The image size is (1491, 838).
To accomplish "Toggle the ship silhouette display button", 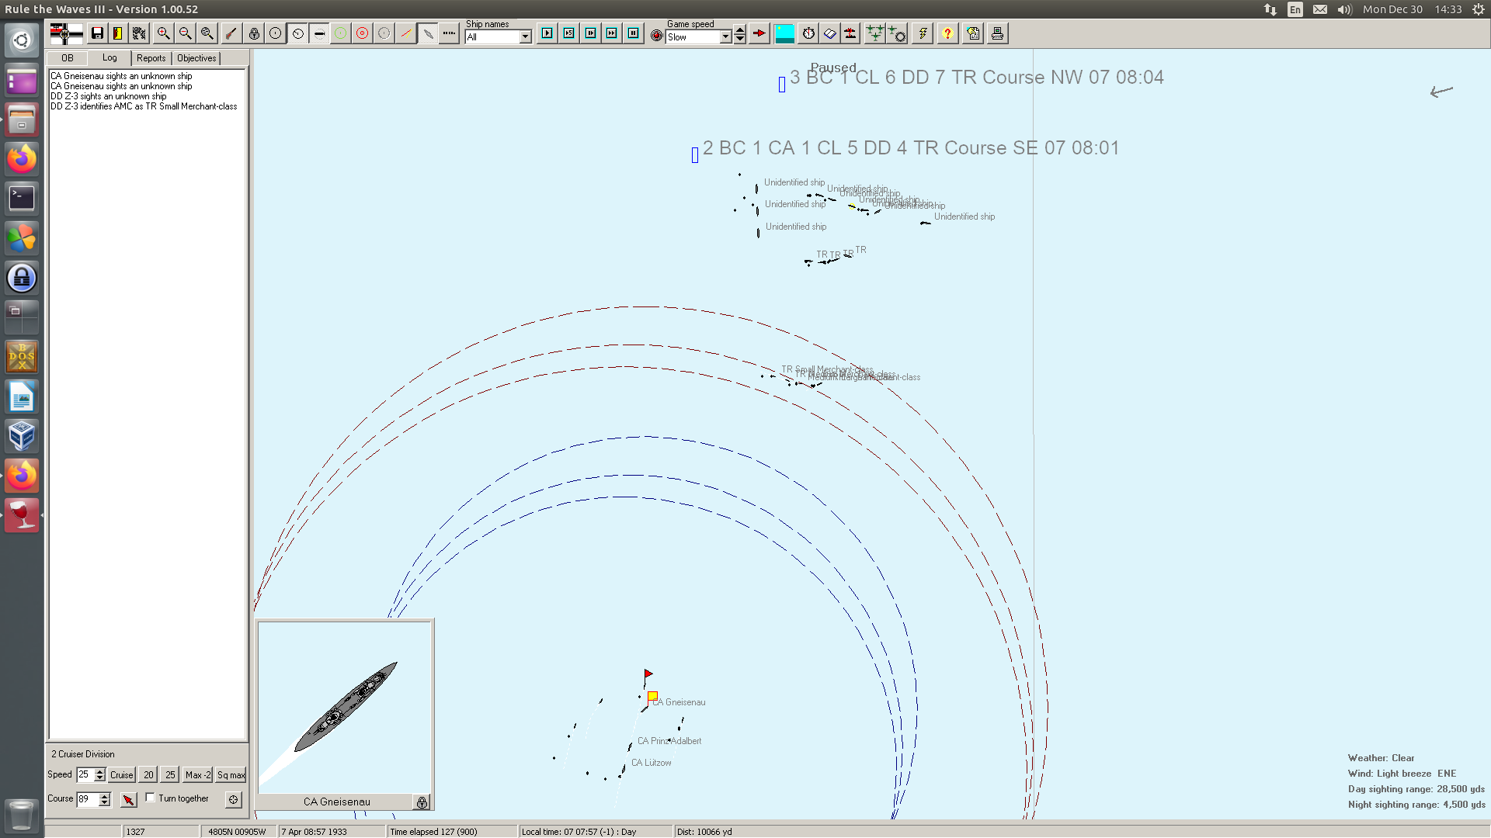I will tap(319, 33).
